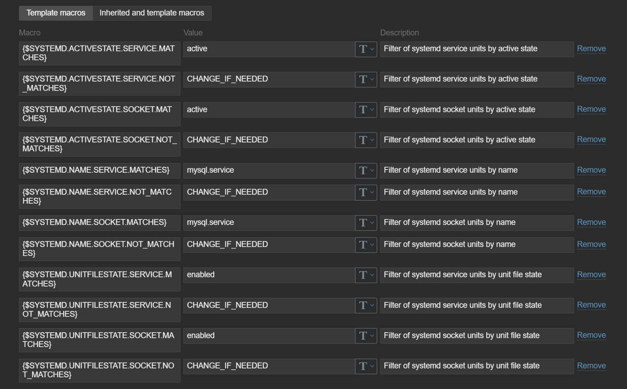The width and height of the screenshot is (627, 389).
Task: Click the {$SYSTEMD.NAME.SERVICE.MATCHES} macro name field
Action: tap(99, 170)
